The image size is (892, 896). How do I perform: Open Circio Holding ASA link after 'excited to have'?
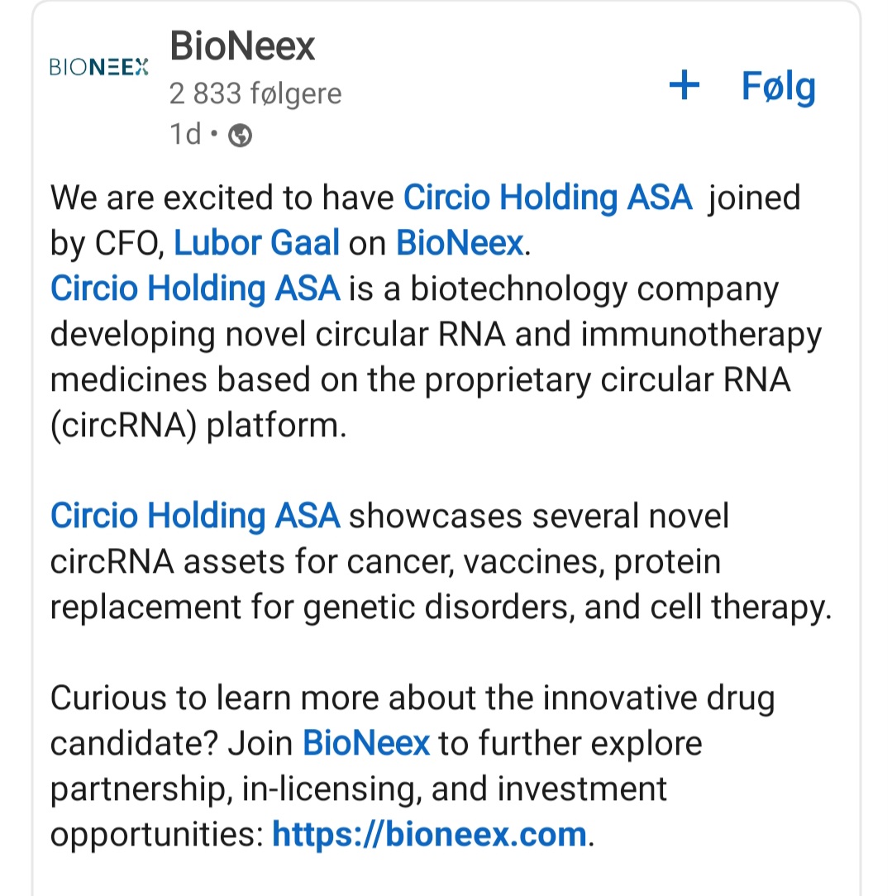click(548, 198)
